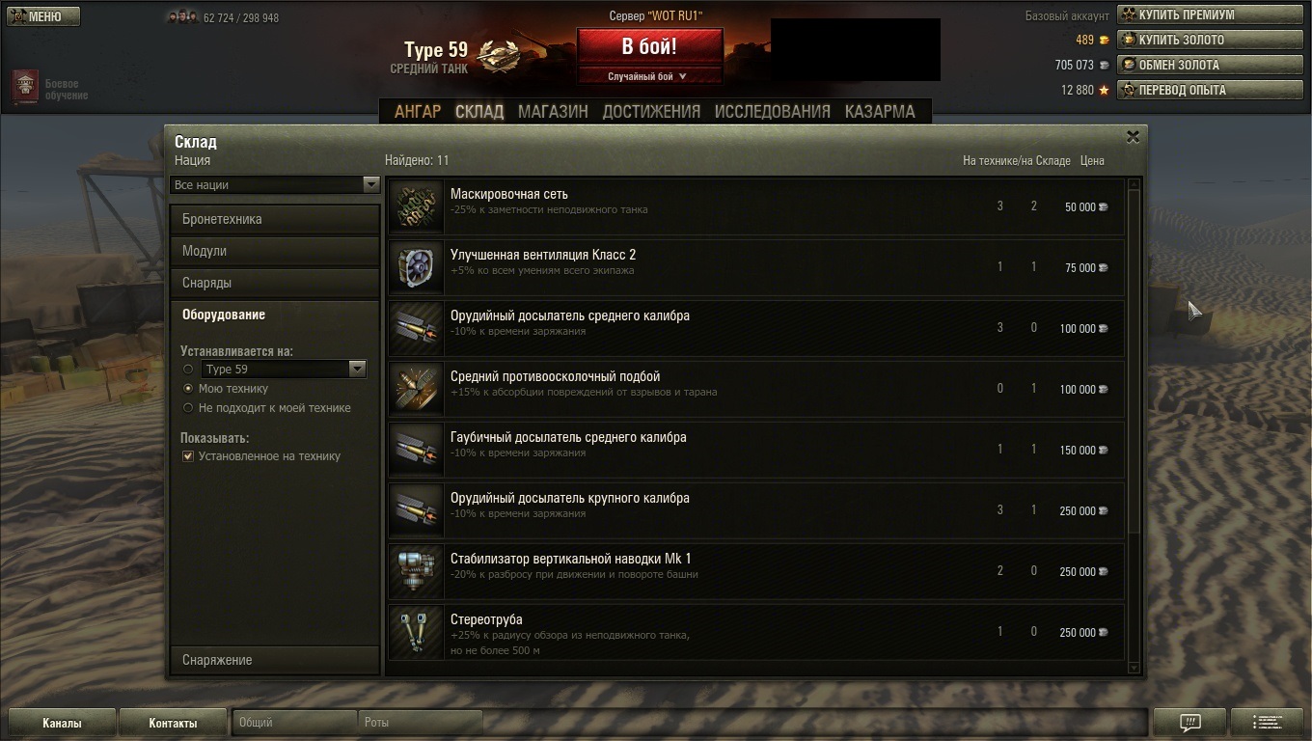Select Не подходит к моей технике option
The height and width of the screenshot is (741, 1312).
pyautogui.click(x=188, y=407)
